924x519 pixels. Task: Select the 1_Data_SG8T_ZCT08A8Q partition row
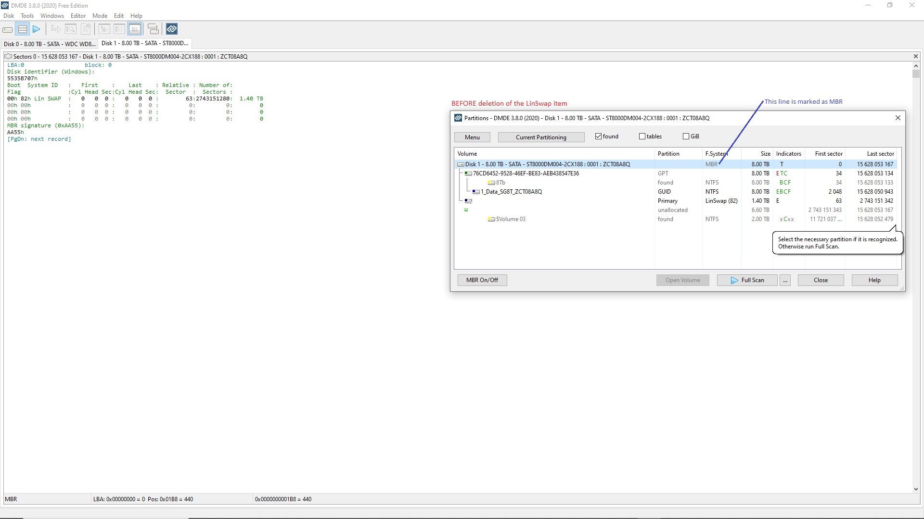(x=676, y=192)
